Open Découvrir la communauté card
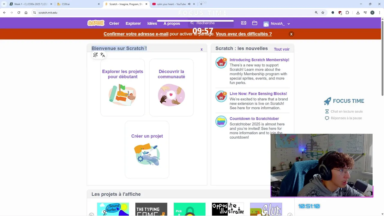 (171, 88)
